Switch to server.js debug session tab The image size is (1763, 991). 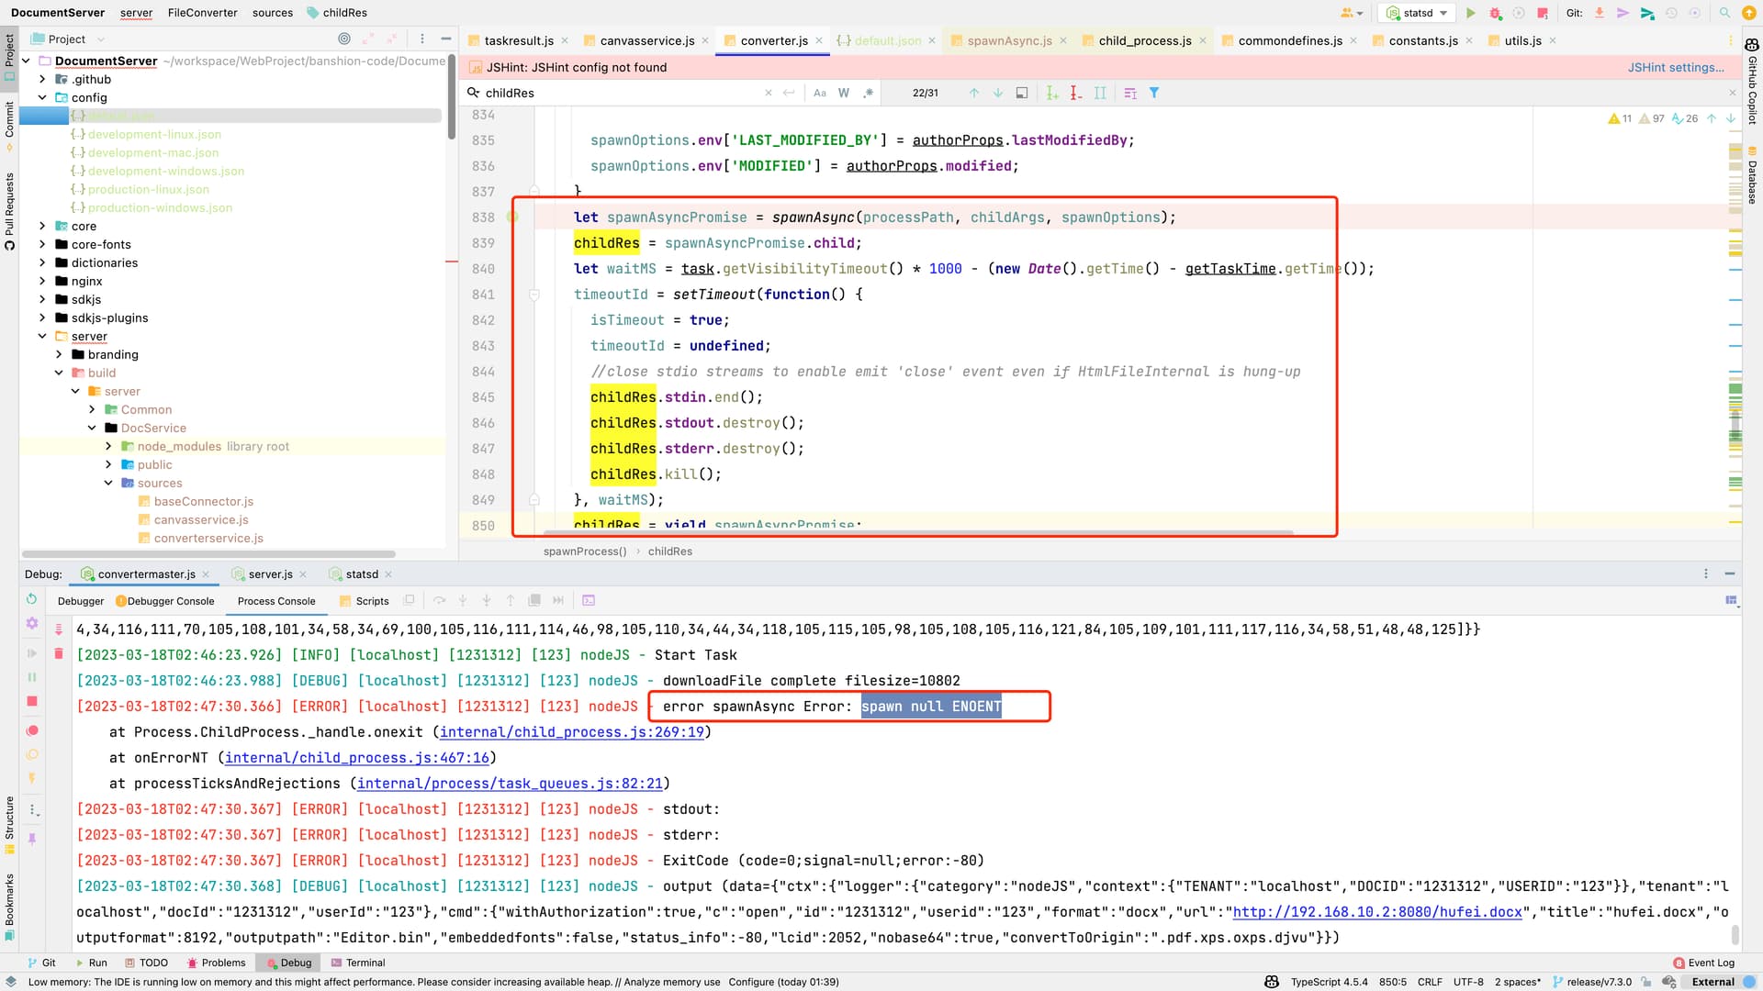[270, 573]
